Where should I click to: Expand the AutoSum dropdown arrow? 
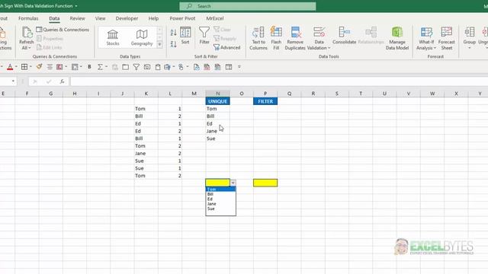point(106,67)
